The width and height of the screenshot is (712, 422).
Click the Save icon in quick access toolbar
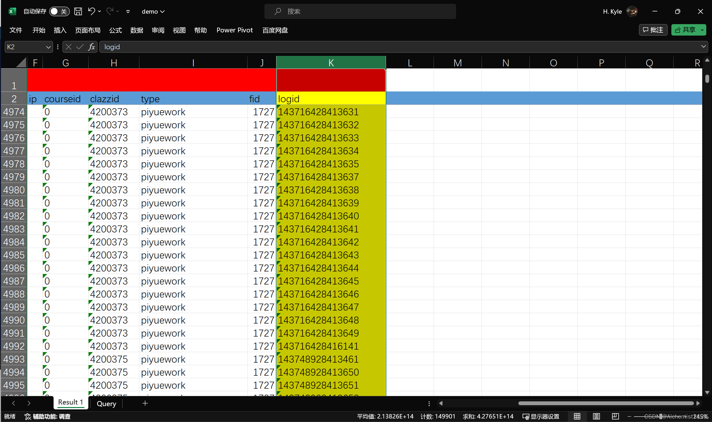[78, 11]
